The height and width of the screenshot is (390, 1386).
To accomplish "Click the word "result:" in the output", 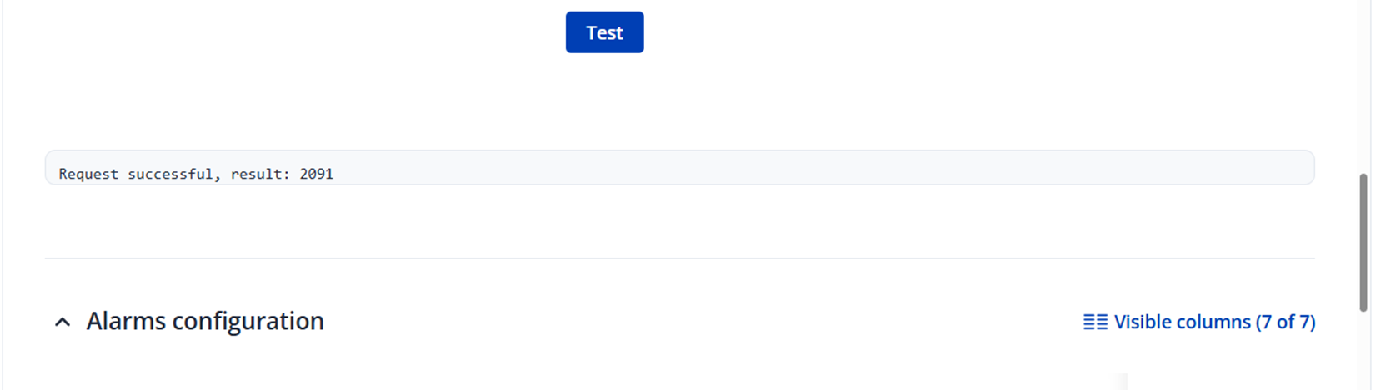I will [261, 174].
